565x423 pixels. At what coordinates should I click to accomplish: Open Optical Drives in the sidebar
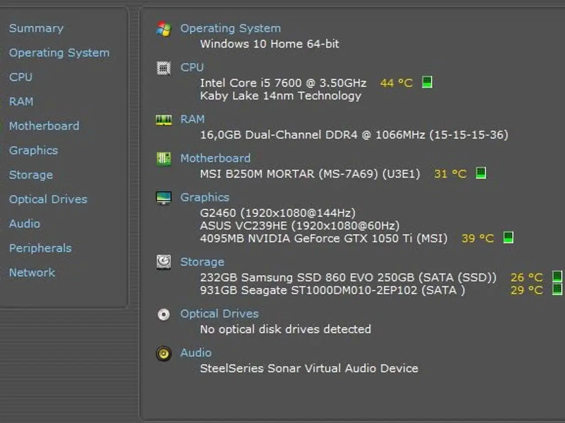[48, 199]
